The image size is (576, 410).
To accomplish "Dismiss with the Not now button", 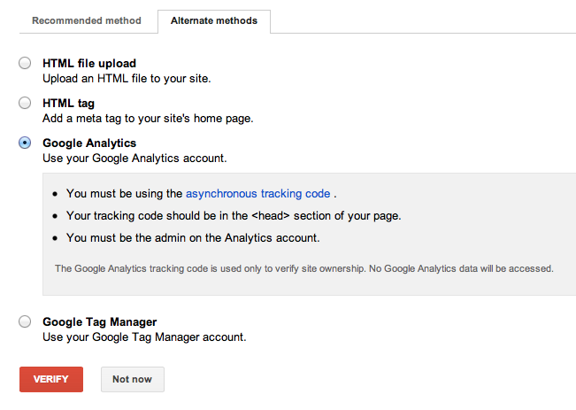I will point(133,379).
